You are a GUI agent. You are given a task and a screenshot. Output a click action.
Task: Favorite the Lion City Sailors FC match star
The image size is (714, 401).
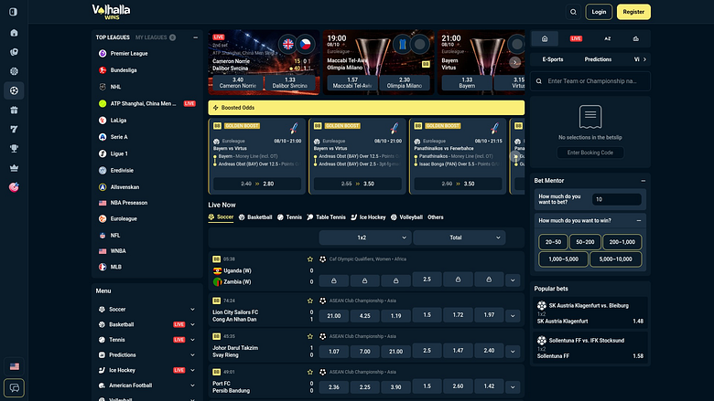point(310,301)
